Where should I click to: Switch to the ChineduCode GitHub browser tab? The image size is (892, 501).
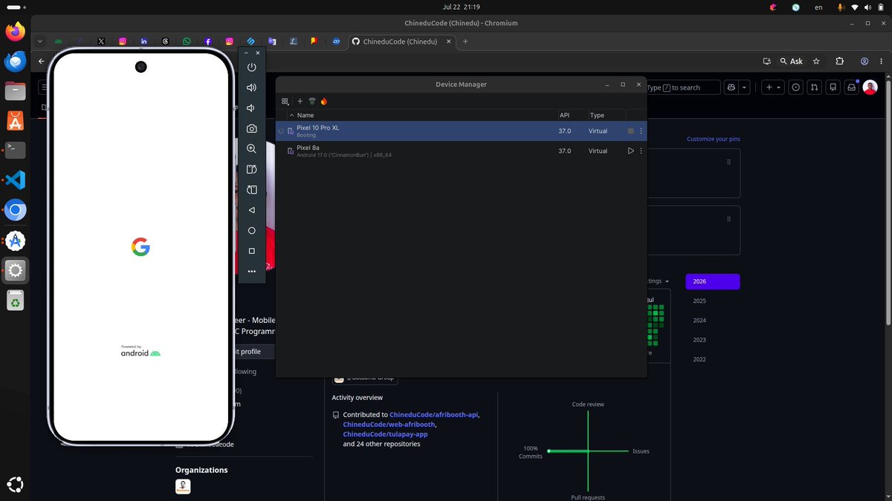point(400,42)
